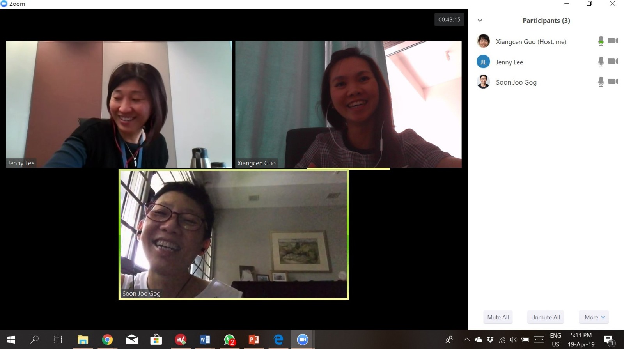Toggle Xiangcen Guo's microphone icon
Screen dimensions: 624x349
[x=601, y=41]
